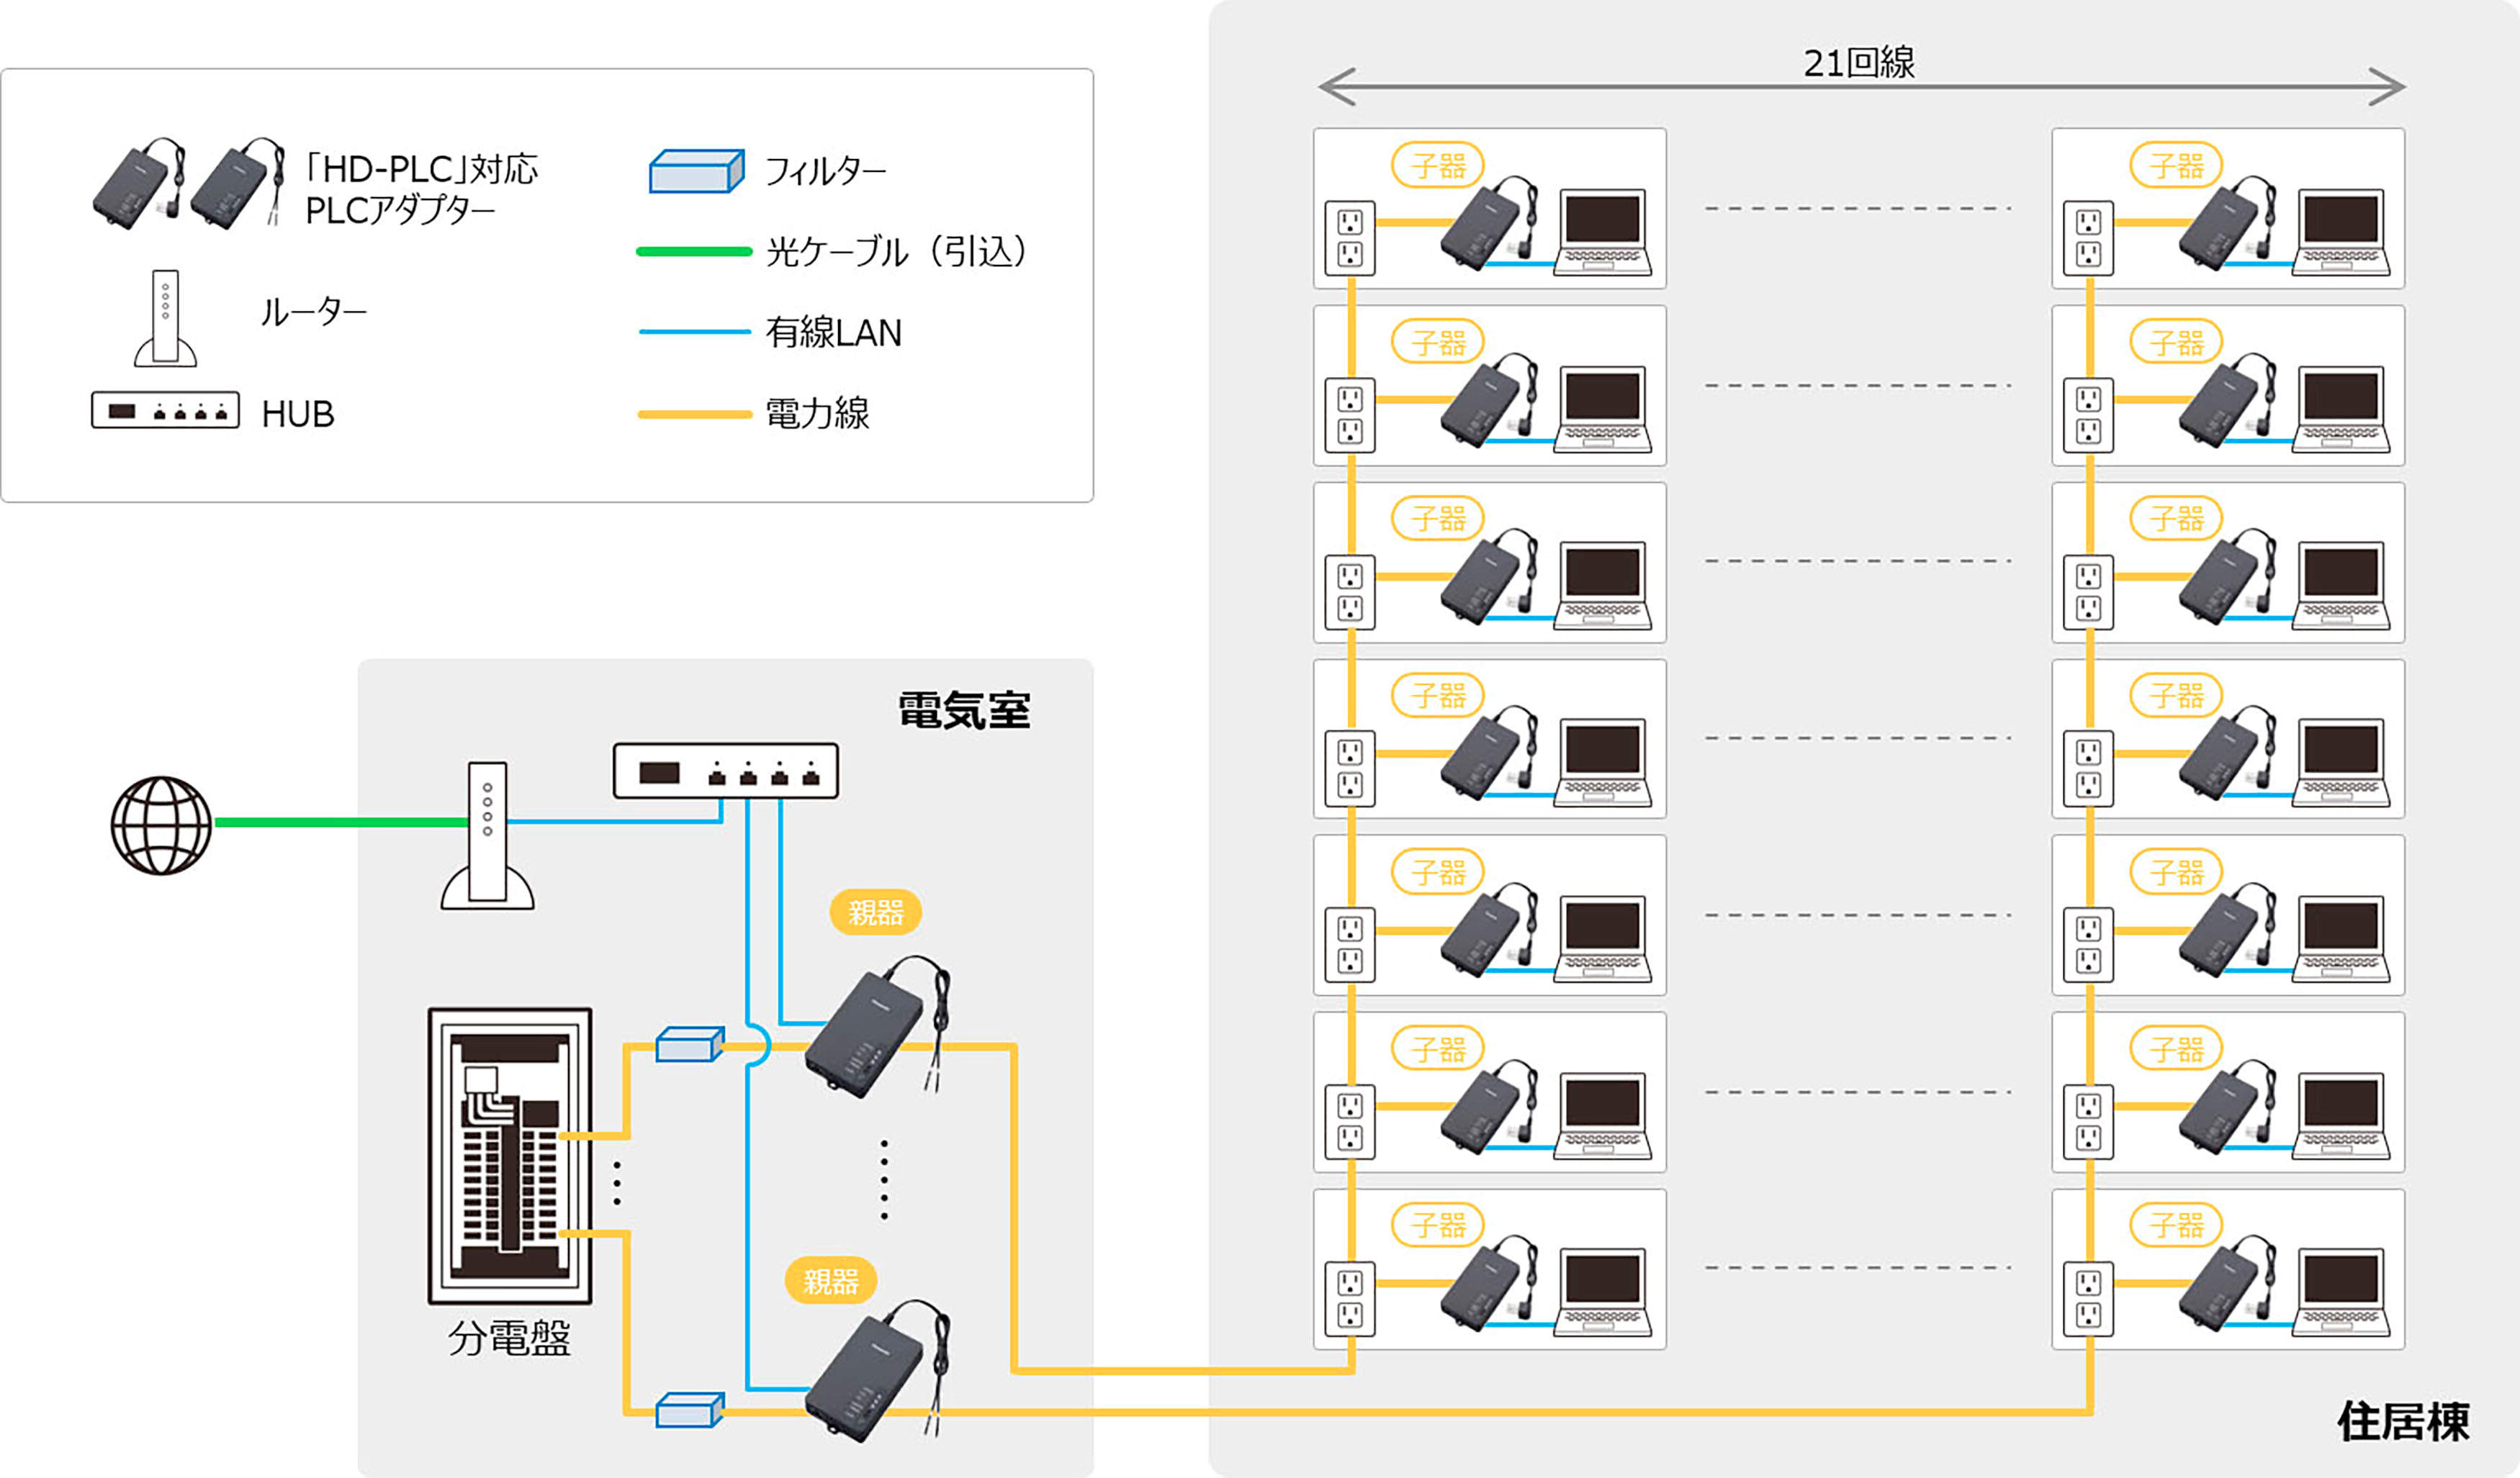Click the legend's HUB icon
The width and height of the screenshot is (2520, 1478).
(x=165, y=409)
